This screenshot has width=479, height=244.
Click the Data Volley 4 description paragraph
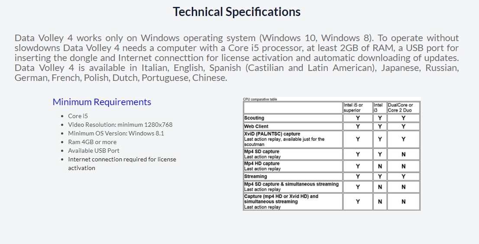coord(237,58)
